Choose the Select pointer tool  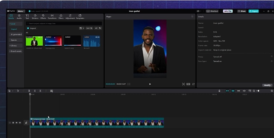[10, 91]
